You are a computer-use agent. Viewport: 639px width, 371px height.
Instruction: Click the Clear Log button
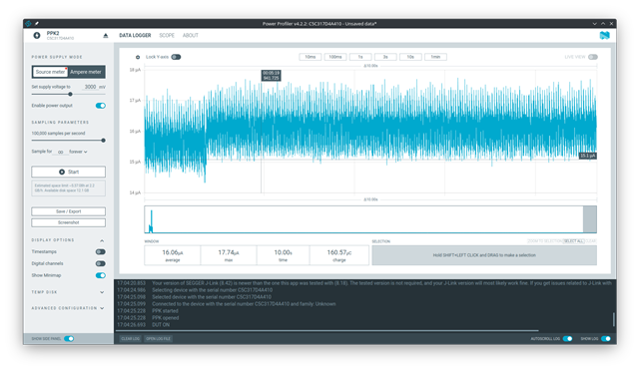click(131, 339)
